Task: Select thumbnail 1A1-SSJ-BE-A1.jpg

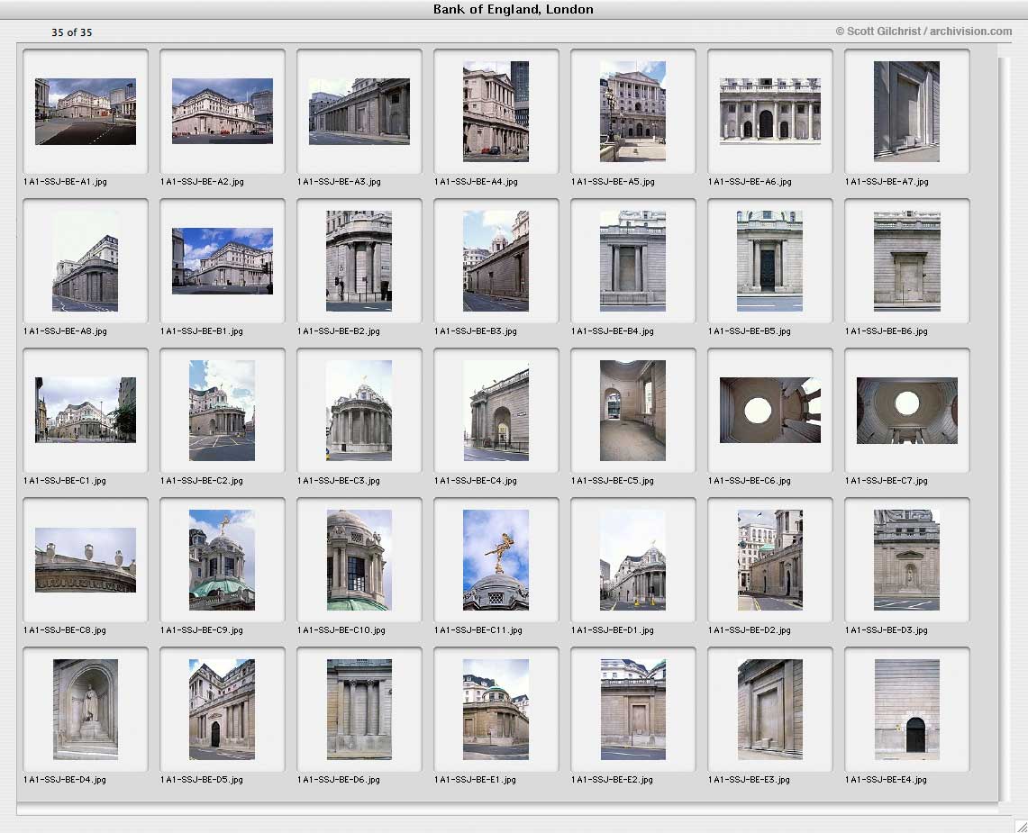Action: point(86,112)
